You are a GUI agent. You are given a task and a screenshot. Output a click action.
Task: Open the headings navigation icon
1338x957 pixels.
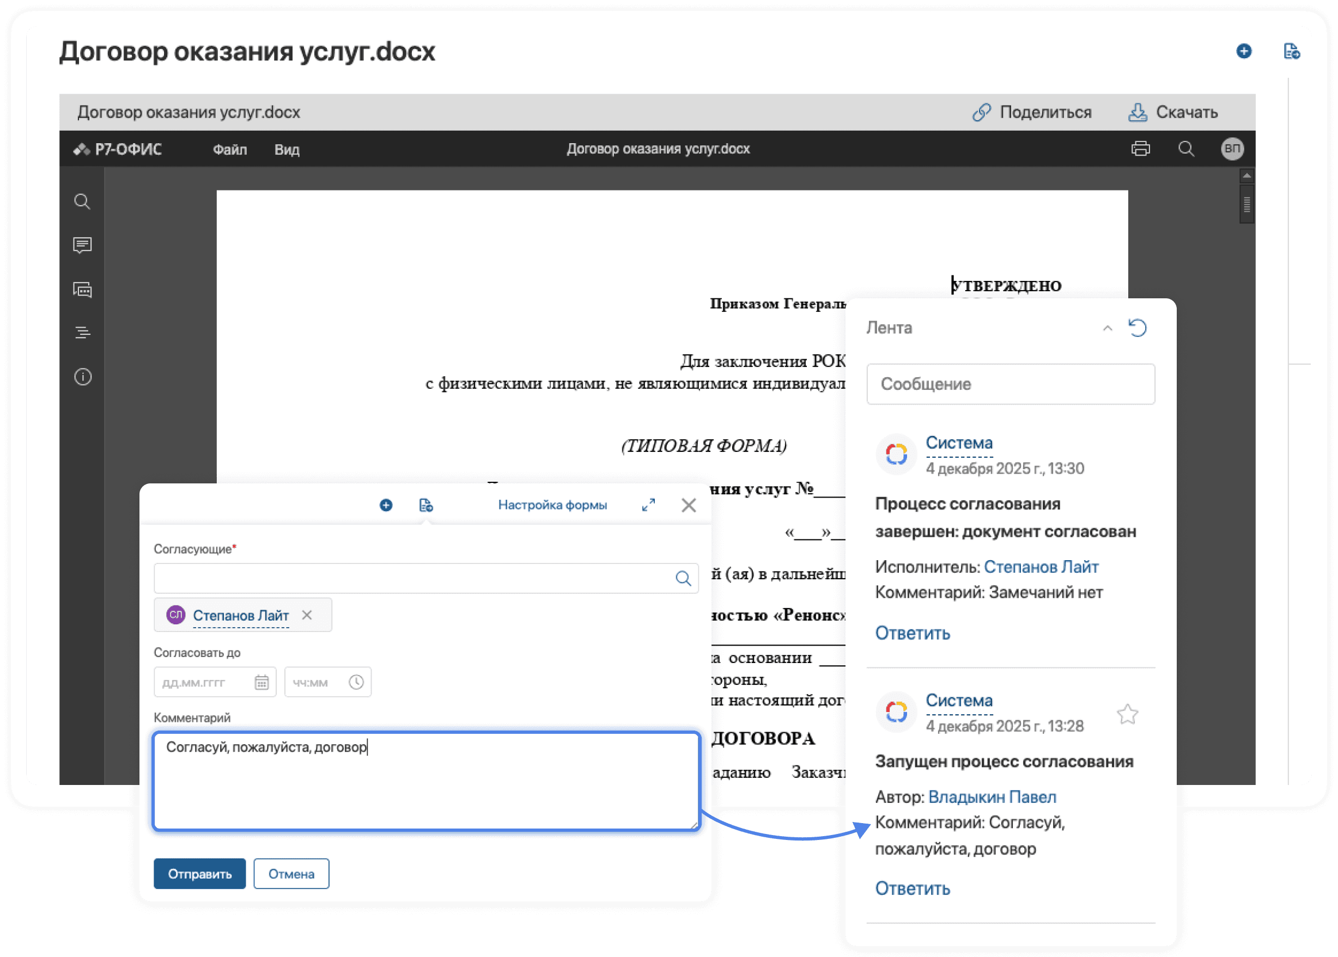82,333
